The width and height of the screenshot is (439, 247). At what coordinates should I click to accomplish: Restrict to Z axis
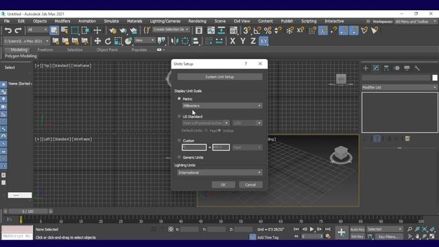[253, 41]
